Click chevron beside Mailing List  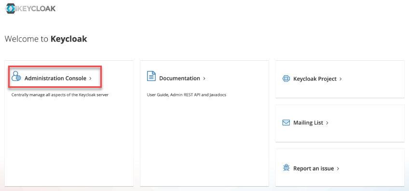click(327, 123)
